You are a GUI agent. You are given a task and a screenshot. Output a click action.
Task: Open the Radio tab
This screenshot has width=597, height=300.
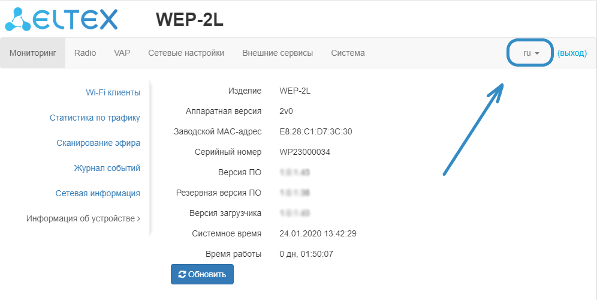tap(85, 53)
